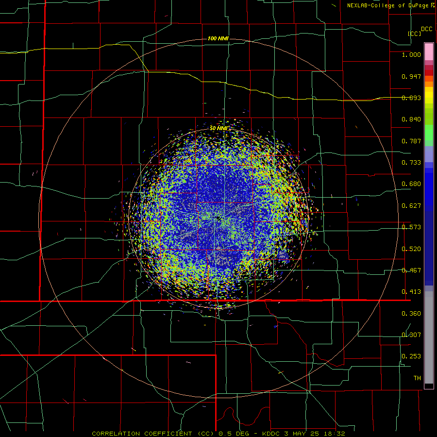
Task: Click the dark navy segment of the color bar
Action: click(x=429, y=248)
